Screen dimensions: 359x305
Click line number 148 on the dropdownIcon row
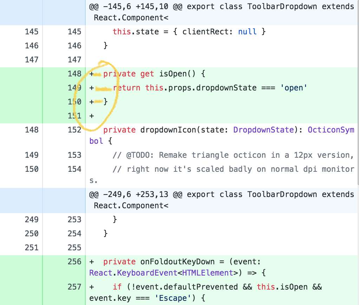[x=32, y=130]
